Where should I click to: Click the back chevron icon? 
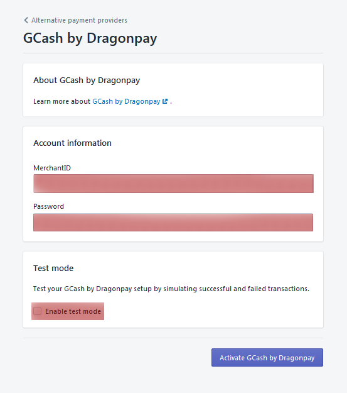coord(26,20)
